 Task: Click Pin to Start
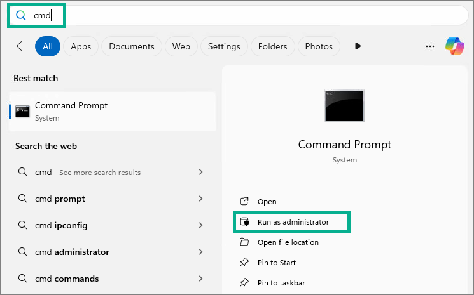pyautogui.click(x=276, y=263)
